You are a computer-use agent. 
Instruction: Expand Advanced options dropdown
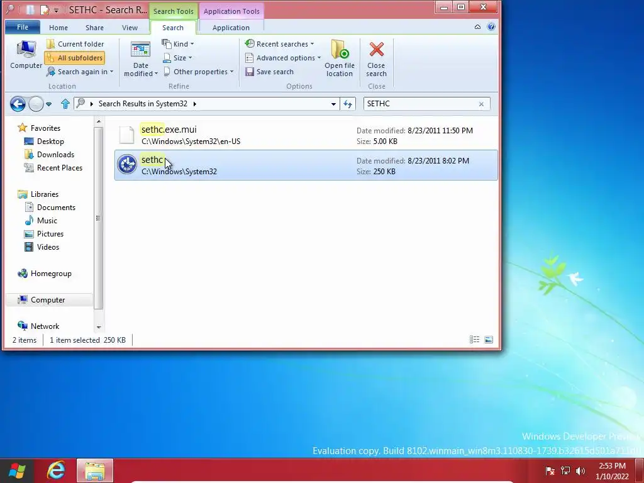282,58
